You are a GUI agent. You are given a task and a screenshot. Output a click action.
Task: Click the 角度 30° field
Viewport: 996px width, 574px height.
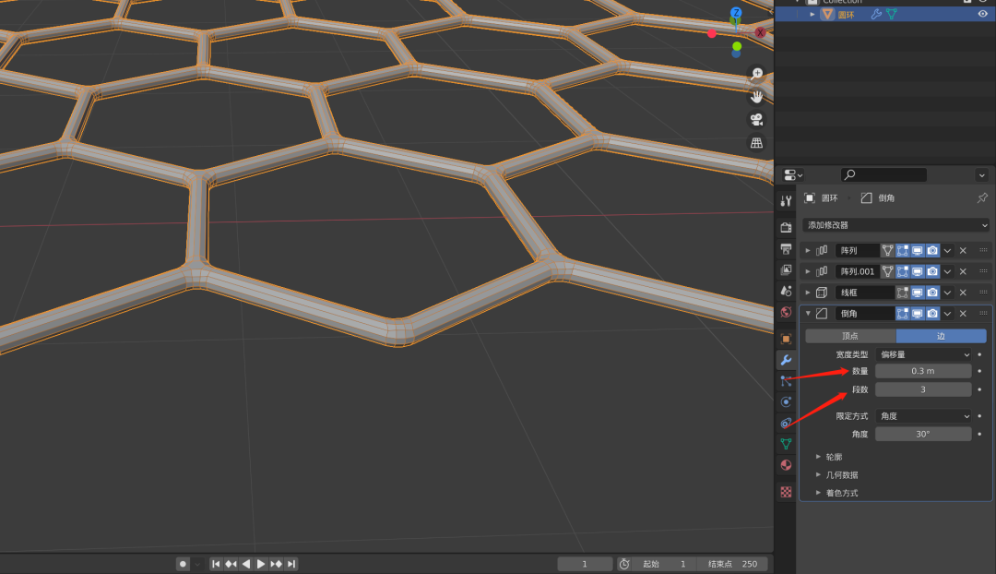coord(923,434)
